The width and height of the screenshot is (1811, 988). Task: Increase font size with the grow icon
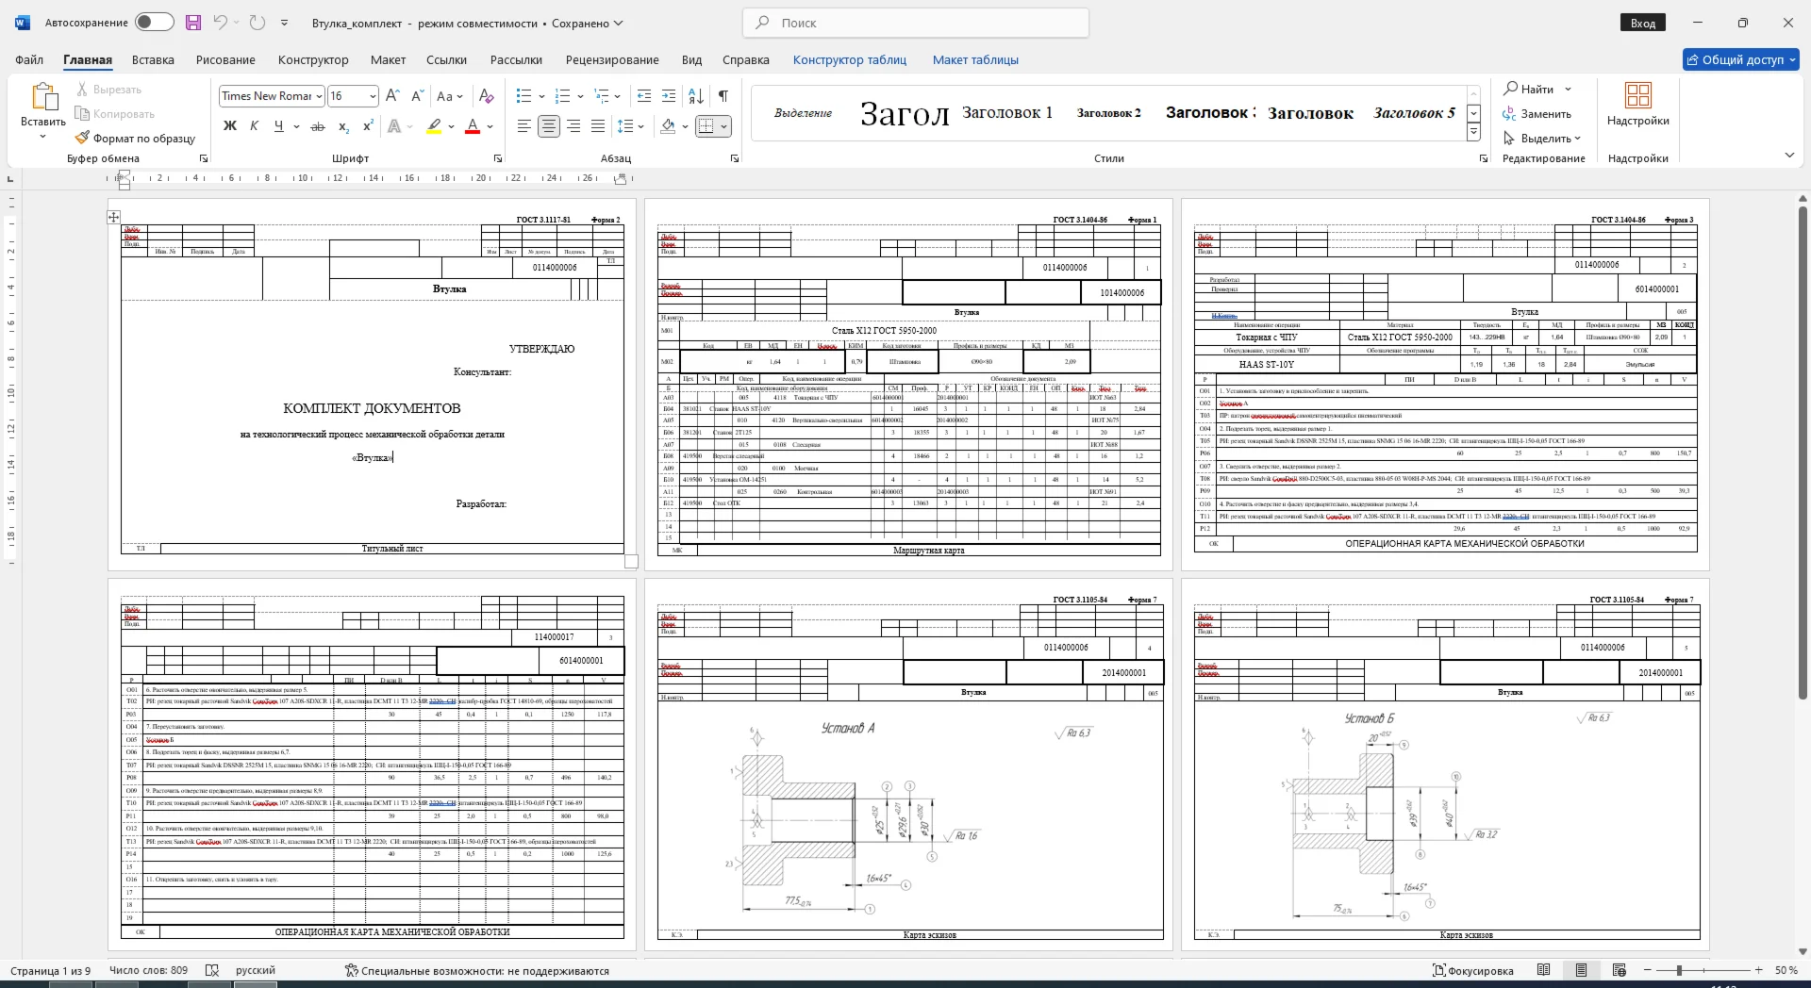[393, 96]
